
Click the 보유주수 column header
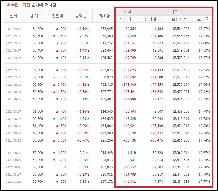point(179,19)
